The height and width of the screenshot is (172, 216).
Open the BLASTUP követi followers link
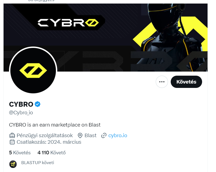(x=38, y=163)
